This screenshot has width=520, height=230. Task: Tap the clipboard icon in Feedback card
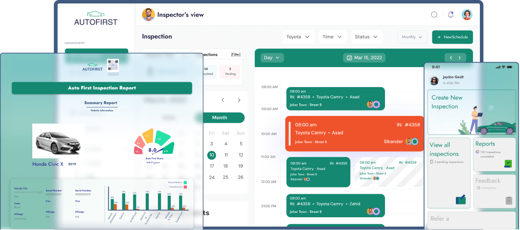pyautogui.click(x=509, y=201)
